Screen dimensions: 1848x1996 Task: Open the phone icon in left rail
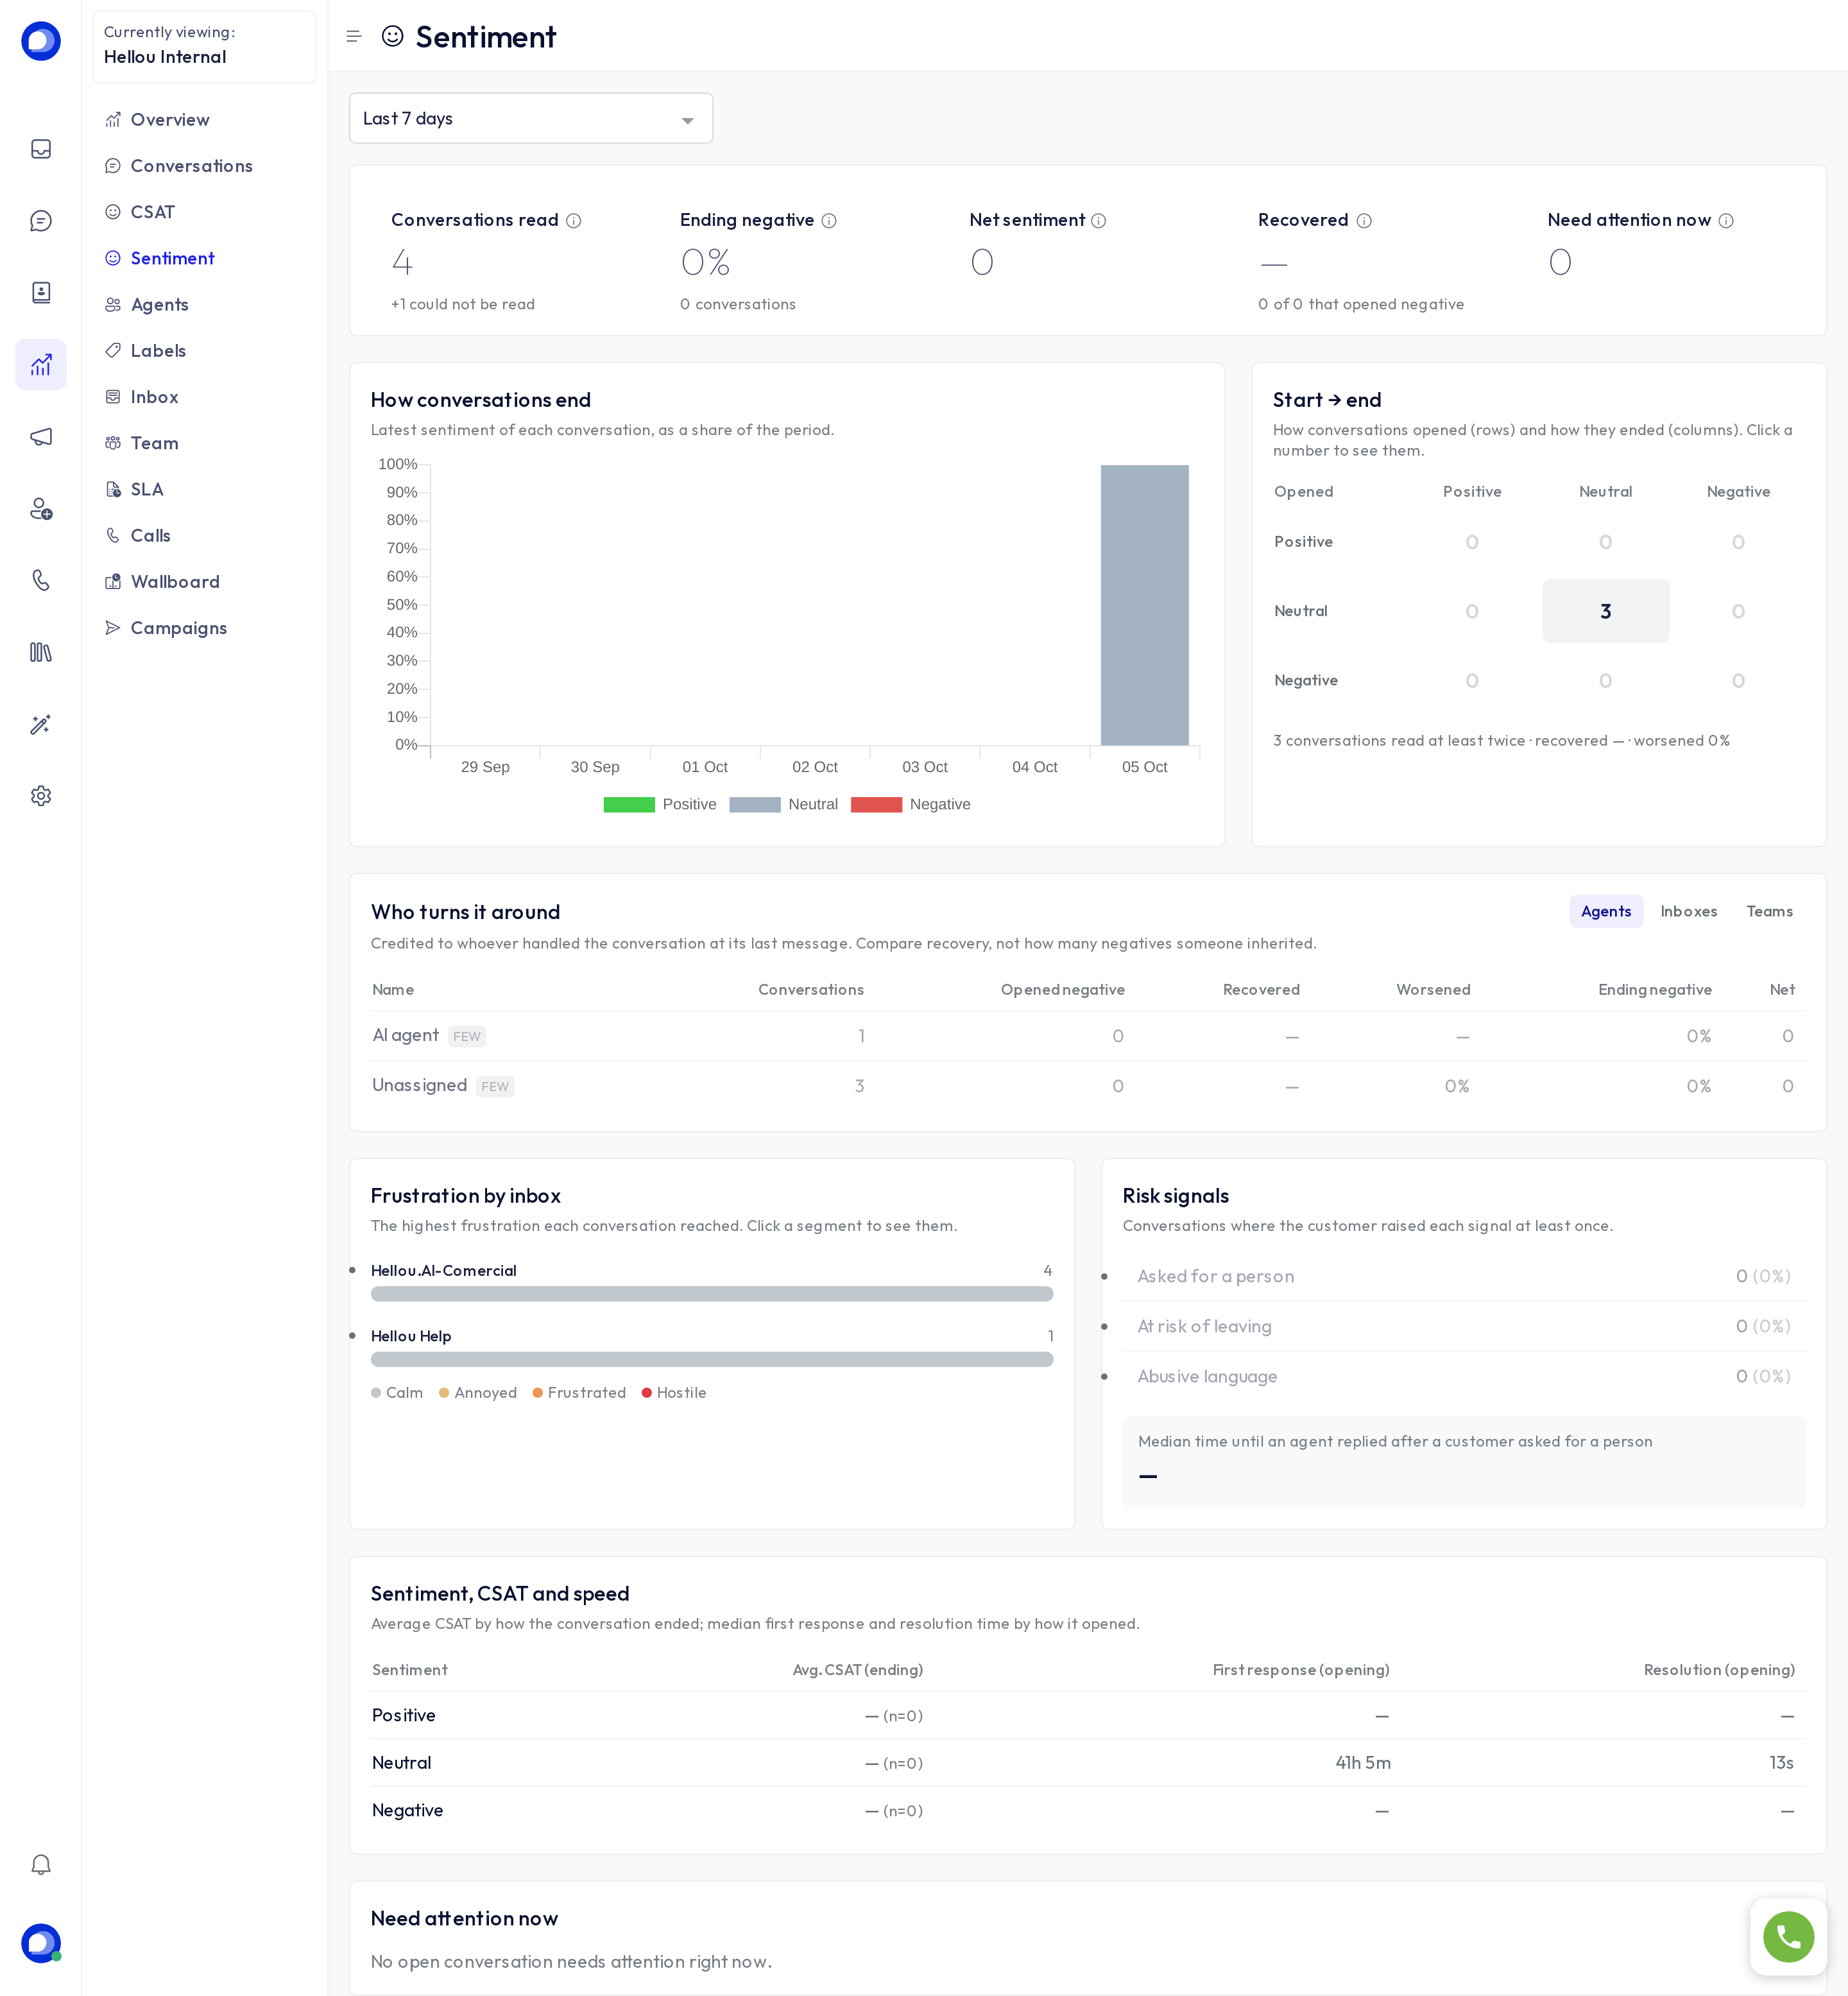41,580
